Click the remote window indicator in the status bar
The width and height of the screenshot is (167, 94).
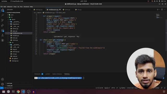[2, 88]
